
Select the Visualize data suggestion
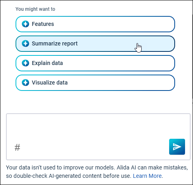pyautogui.click(x=95, y=83)
